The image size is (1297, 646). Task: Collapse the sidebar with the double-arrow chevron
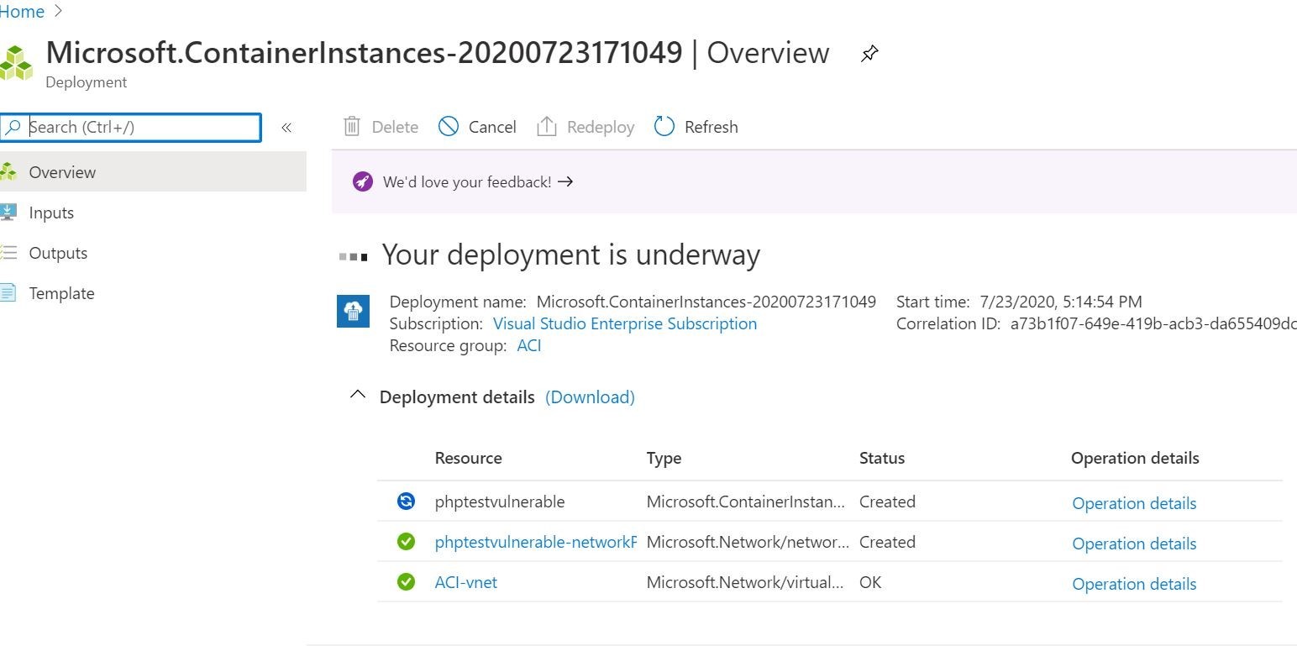coord(286,127)
